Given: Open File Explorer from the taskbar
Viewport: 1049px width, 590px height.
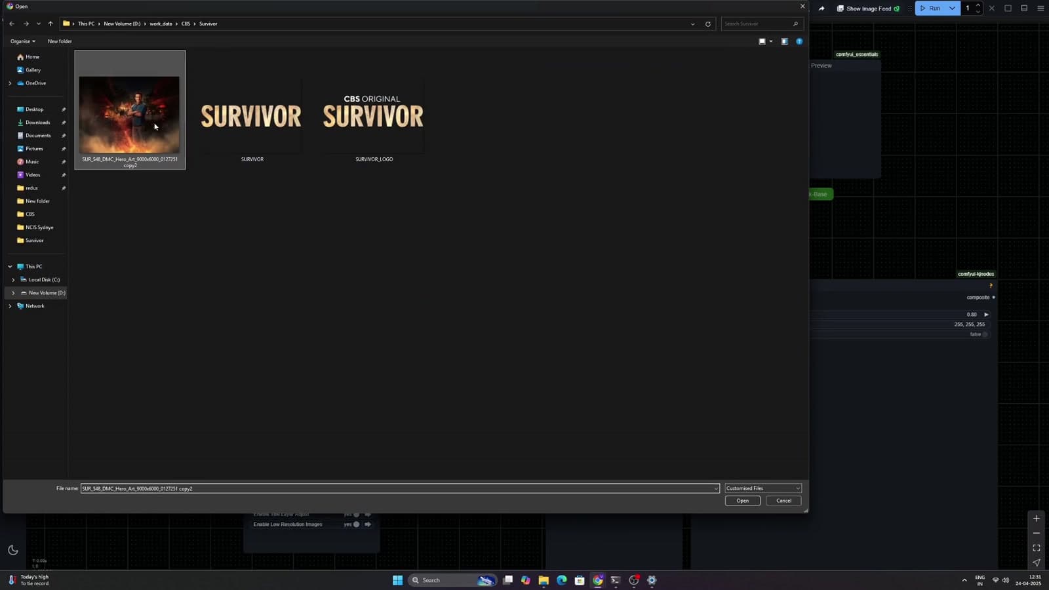Looking at the screenshot, I should [544, 580].
